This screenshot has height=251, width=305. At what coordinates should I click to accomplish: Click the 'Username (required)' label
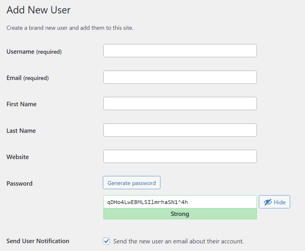(34, 52)
